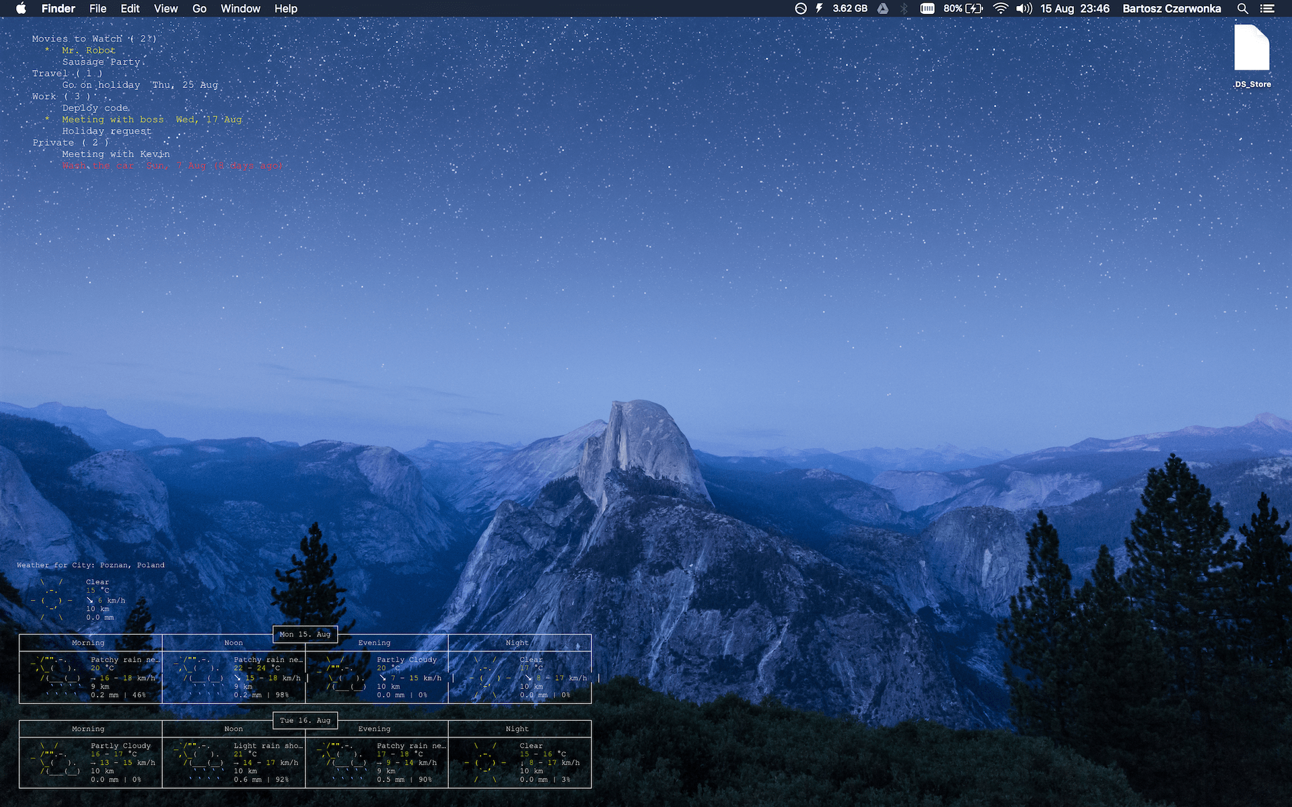
Task: Click the memory bars icon in menu bar
Action: coord(927,9)
